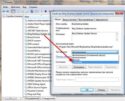Select NVIDIA Display Driver Service row
Viewport: 125px width, 101px height.
click(38, 74)
